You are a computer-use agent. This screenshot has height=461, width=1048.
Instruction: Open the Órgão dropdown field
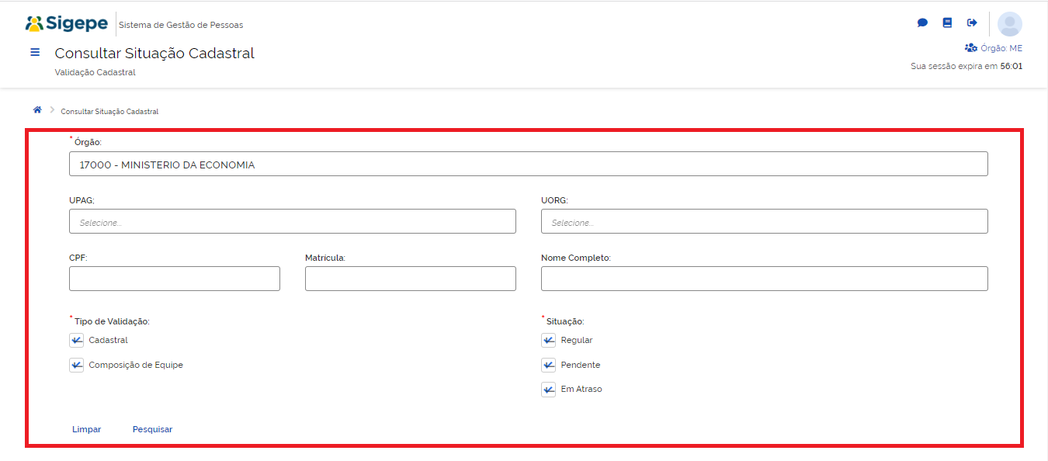[528, 165]
